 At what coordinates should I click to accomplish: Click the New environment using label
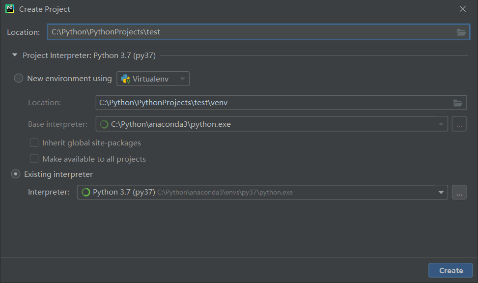(69, 79)
